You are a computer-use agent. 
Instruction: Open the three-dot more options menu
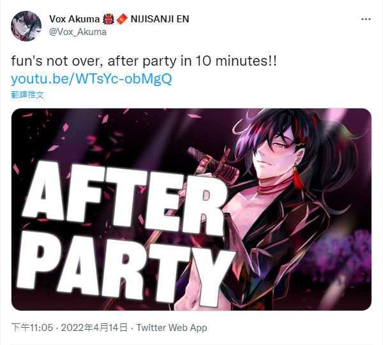(366, 19)
